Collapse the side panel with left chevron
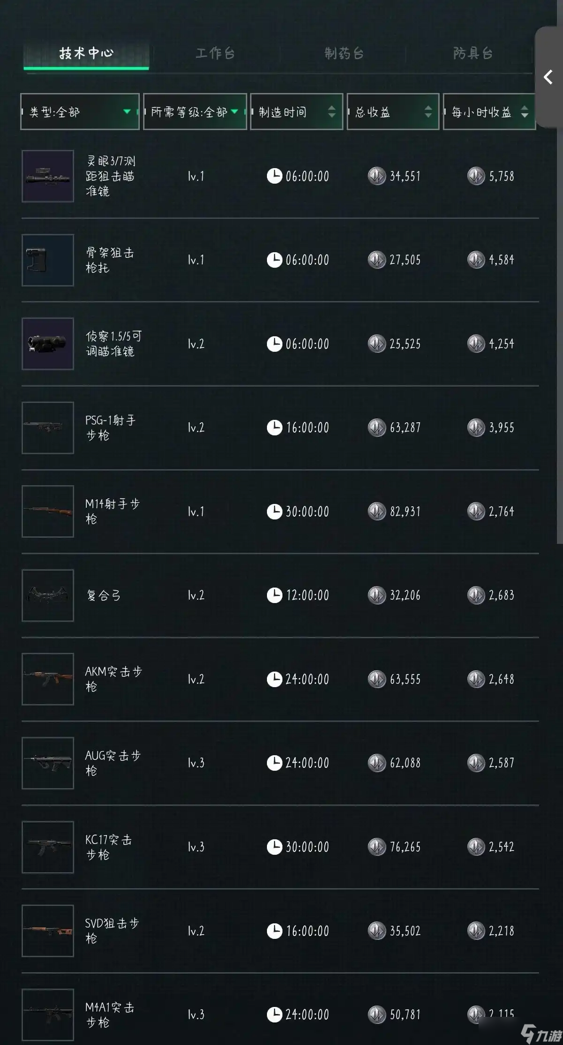The height and width of the screenshot is (1045, 563). [x=548, y=77]
